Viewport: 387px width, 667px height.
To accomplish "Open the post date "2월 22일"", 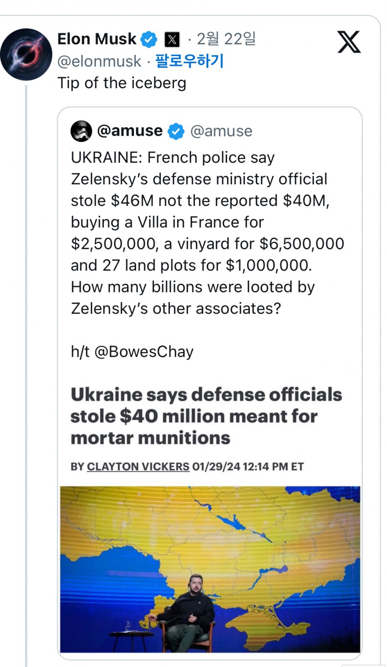I will click(226, 39).
